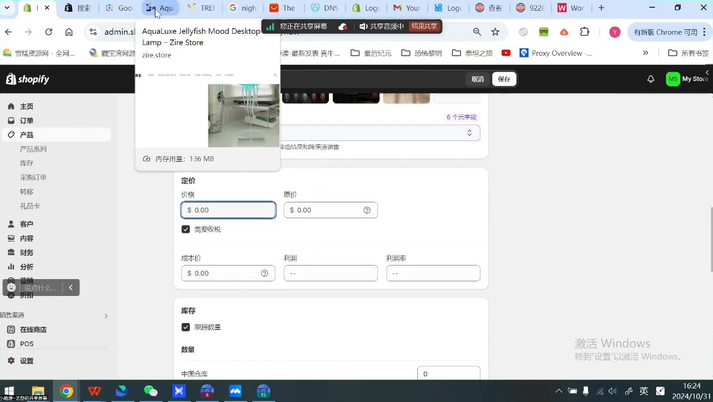The height and width of the screenshot is (402, 713).
Task: Uncheck the 需要收税 tax checkbox
Action: click(x=186, y=229)
